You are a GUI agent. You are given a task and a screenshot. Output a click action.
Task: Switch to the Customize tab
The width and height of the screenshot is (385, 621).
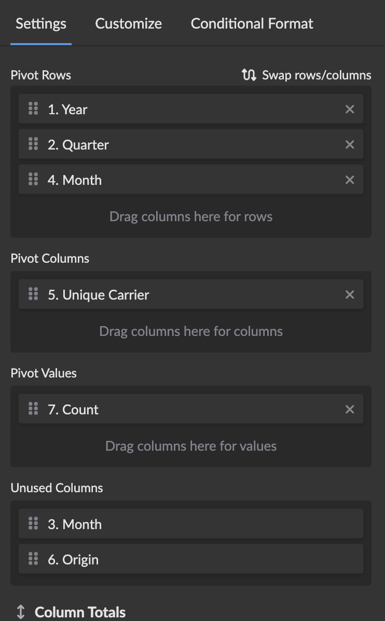click(x=129, y=23)
